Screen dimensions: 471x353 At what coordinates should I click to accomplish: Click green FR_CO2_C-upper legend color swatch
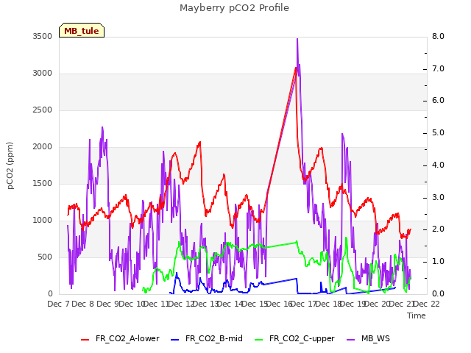258,340
